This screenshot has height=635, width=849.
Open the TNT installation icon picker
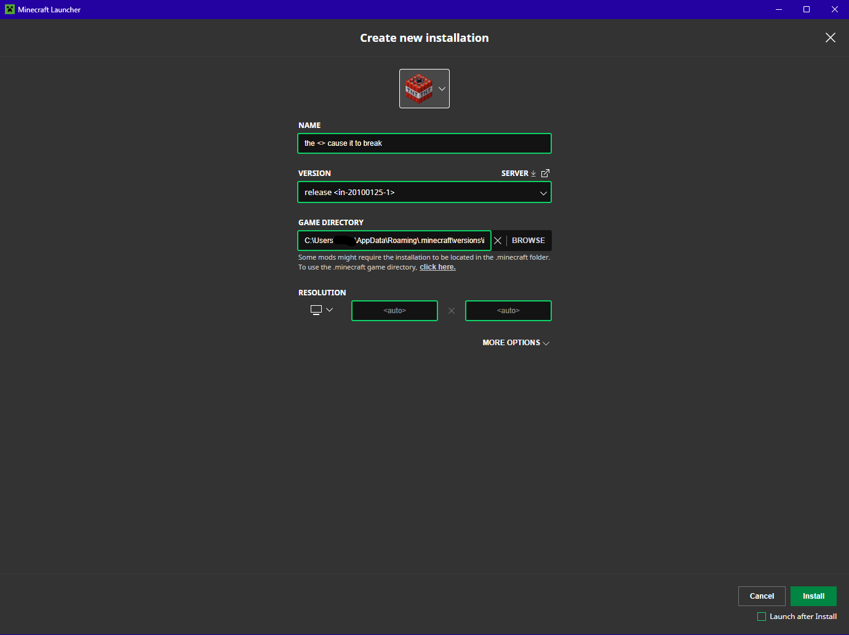[x=424, y=89]
